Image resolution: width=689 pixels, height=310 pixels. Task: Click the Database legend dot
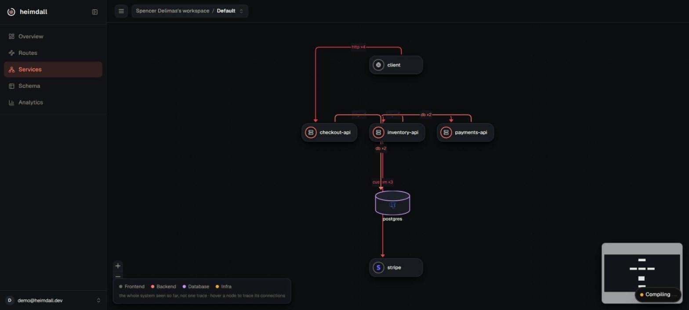[184, 287]
